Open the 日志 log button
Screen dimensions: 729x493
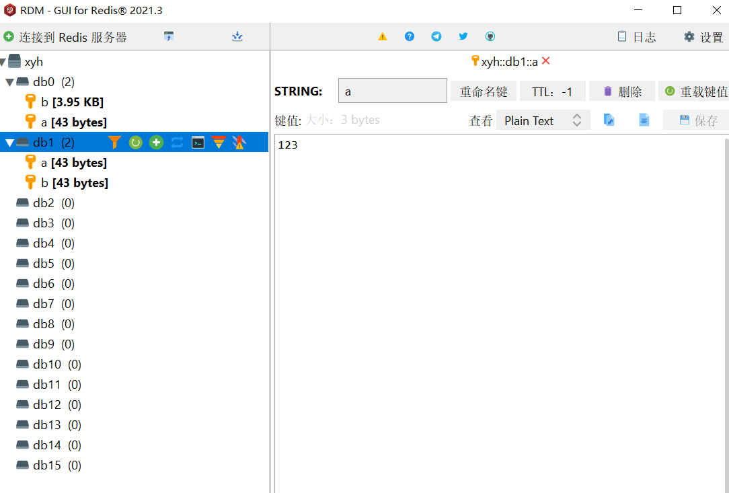pyautogui.click(x=636, y=37)
